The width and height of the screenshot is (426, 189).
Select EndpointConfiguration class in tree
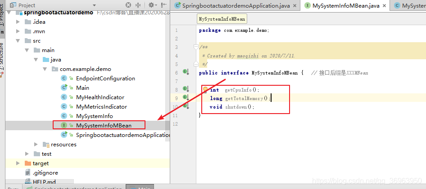coord(105,79)
